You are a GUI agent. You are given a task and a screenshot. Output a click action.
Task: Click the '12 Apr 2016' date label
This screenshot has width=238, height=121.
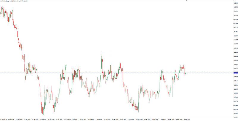pos(187,119)
